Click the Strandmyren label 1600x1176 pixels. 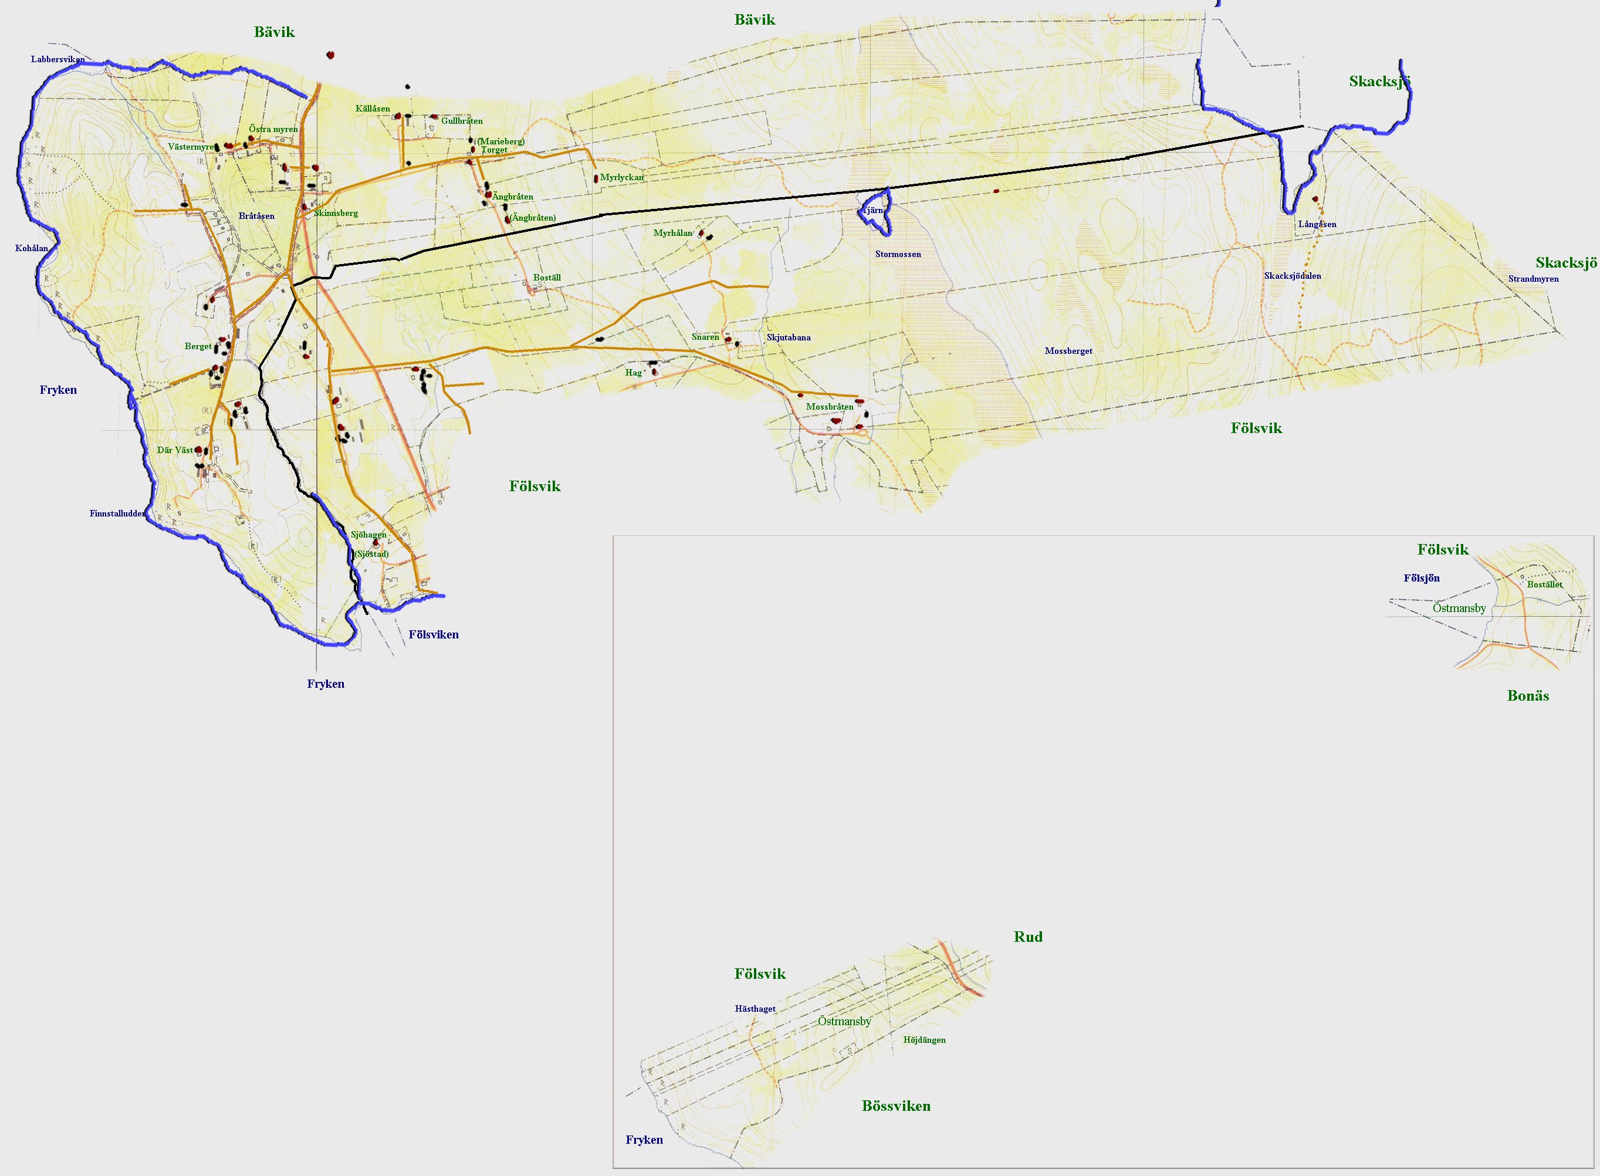(x=1533, y=278)
